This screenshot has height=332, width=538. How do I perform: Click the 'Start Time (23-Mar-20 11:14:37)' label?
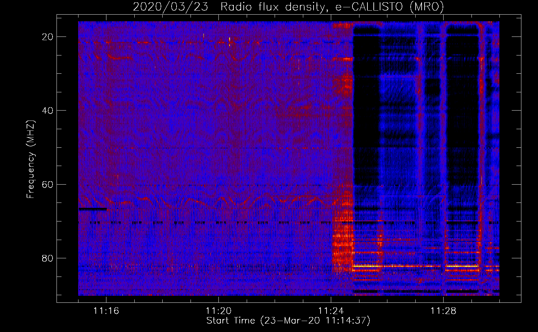(288, 321)
